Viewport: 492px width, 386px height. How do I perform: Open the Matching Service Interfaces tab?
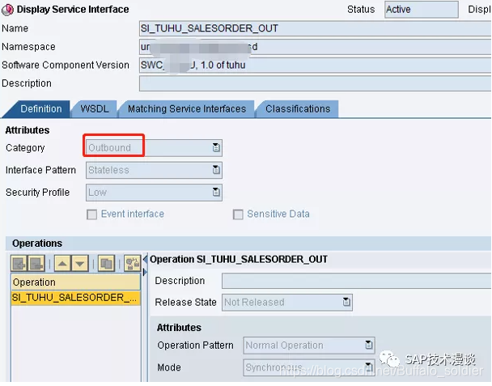point(187,109)
